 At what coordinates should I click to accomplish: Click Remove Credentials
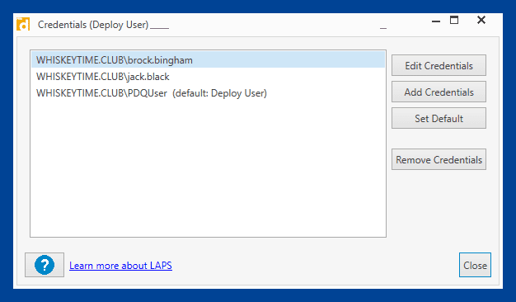(x=439, y=159)
